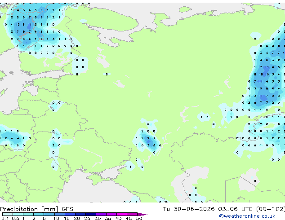Click the "0.5" legend scale label
Screen dimensions: 285x220
point(16,218)
